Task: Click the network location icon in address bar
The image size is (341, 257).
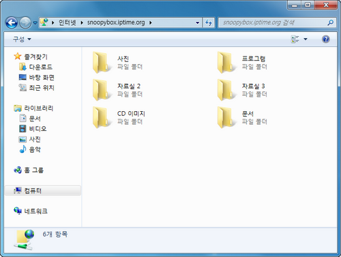Action: coord(44,22)
